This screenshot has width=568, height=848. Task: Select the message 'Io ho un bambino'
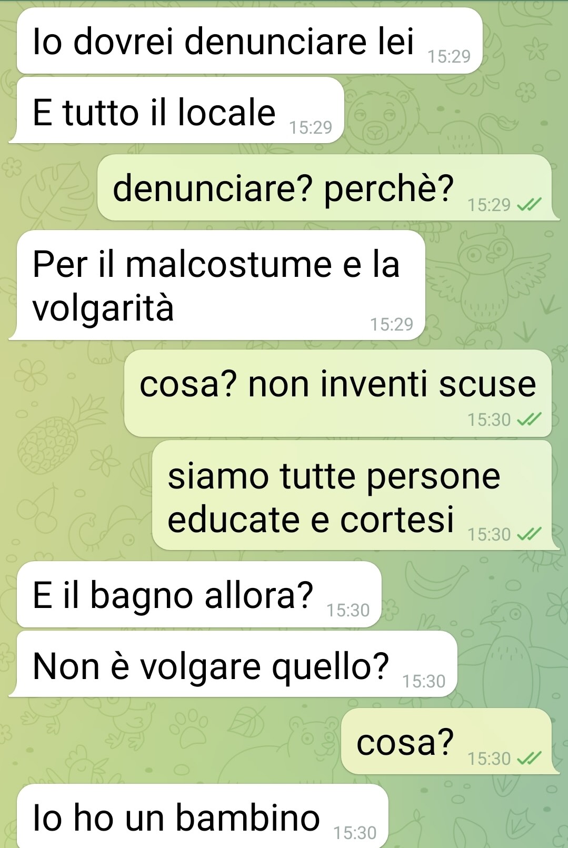[203, 816]
